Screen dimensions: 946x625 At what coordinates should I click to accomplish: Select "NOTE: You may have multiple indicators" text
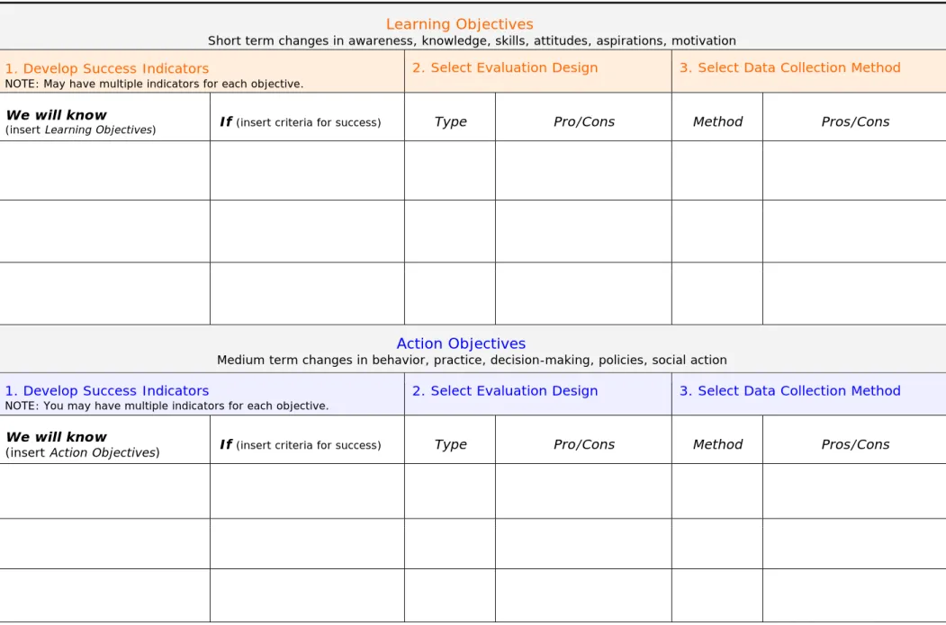point(167,406)
